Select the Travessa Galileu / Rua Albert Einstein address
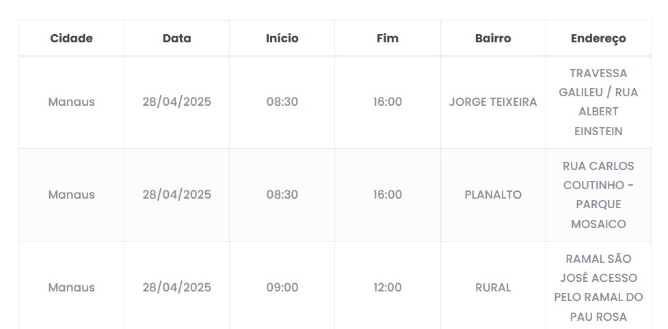 598,102
